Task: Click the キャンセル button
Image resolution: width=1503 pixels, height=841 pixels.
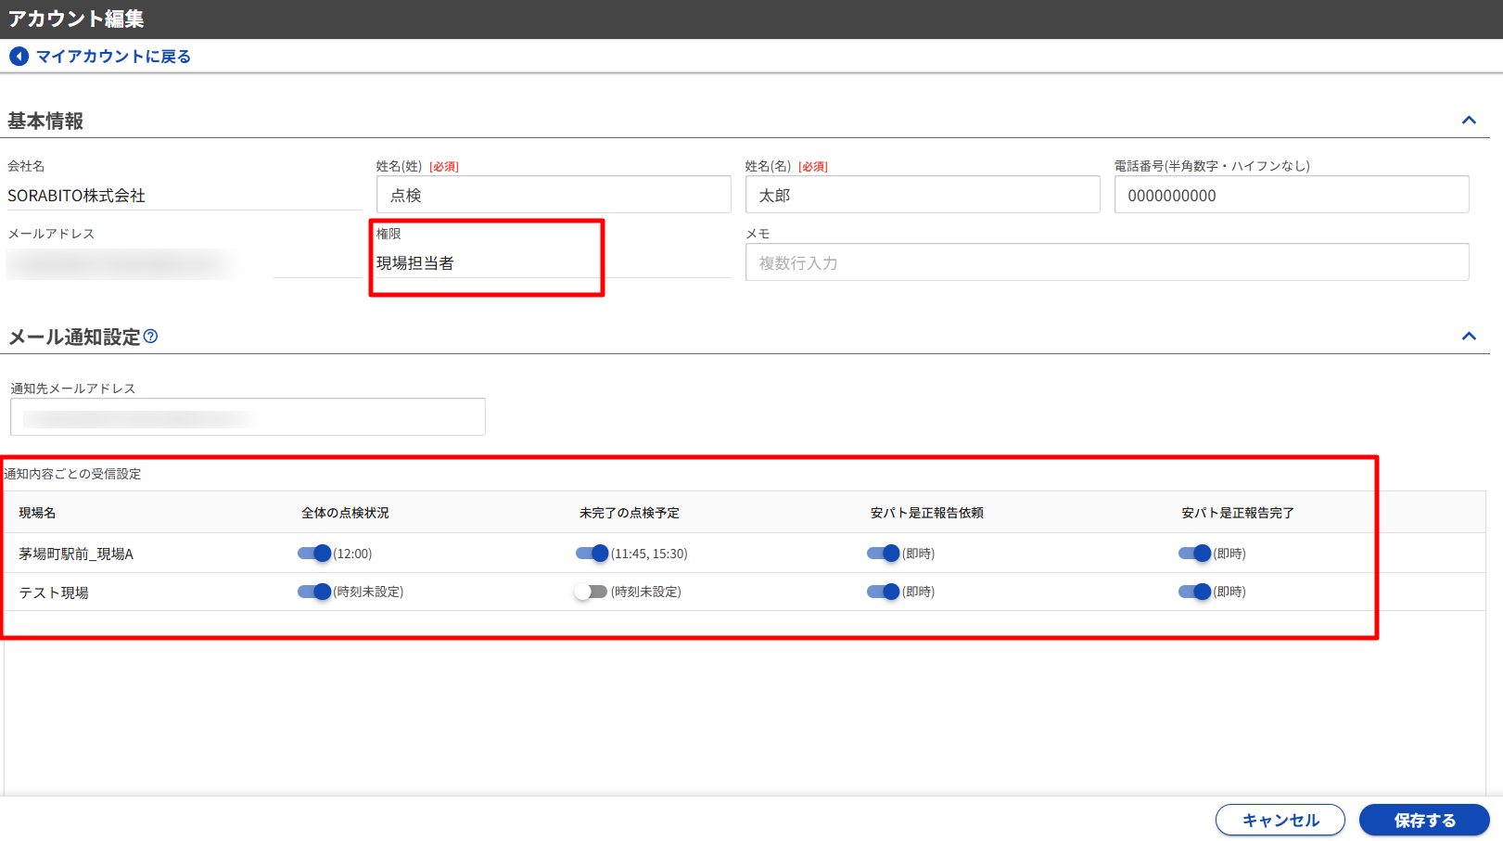Action: point(1280,820)
